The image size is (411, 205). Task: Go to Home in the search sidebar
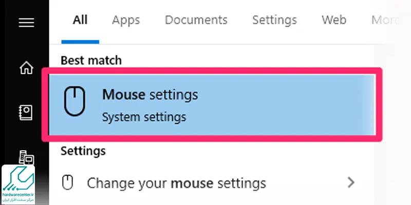pos(27,68)
